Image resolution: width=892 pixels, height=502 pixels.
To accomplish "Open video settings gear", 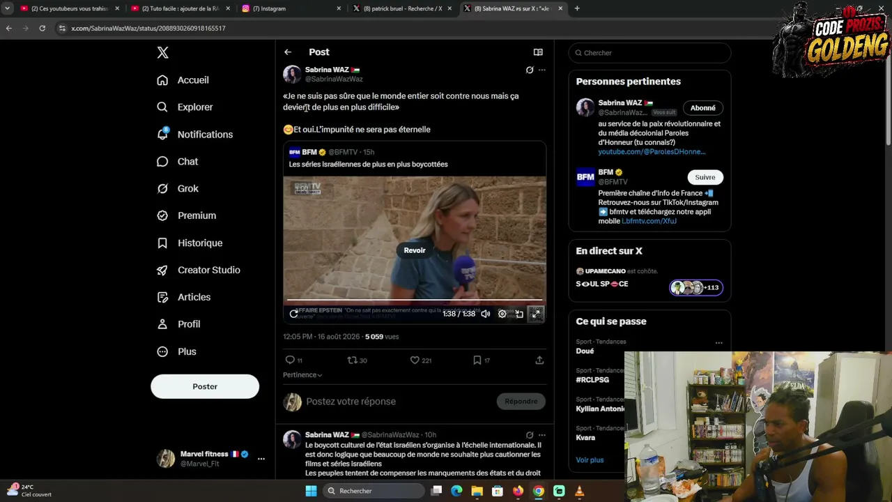I will coord(502,314).
